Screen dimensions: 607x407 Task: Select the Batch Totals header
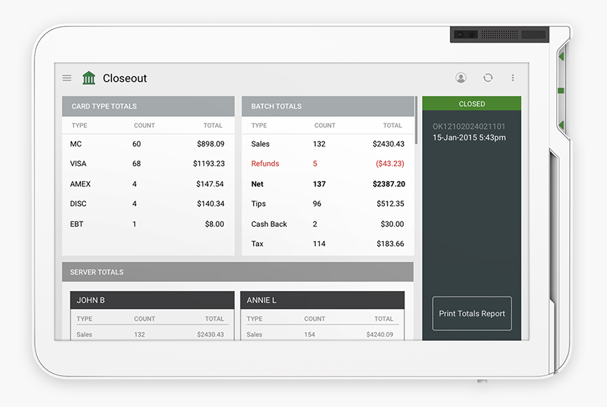(328, 106)
